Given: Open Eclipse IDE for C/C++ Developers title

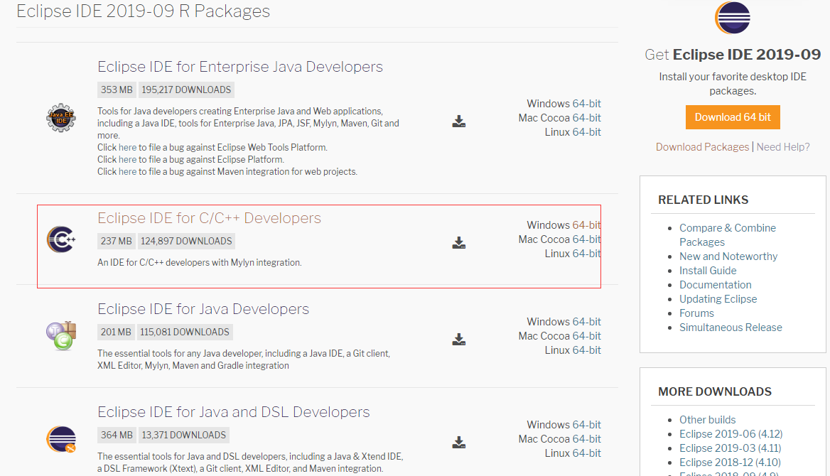Looking at the screenshot, I should [209, 218].
